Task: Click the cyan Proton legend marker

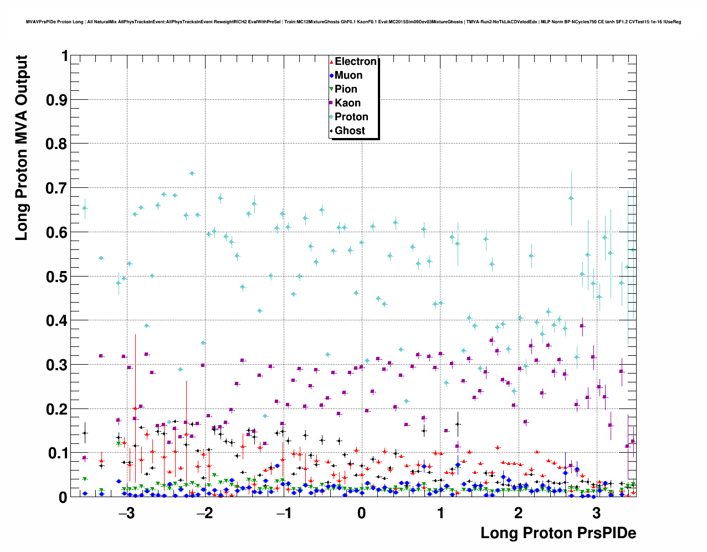Action: pyautogui.click(x=331, y=117)
